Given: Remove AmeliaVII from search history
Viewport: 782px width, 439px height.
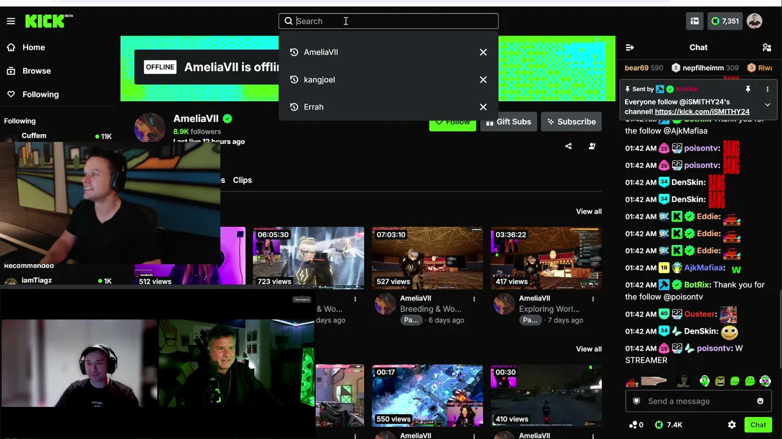Looking at the screenshot, I should (483, 52).
